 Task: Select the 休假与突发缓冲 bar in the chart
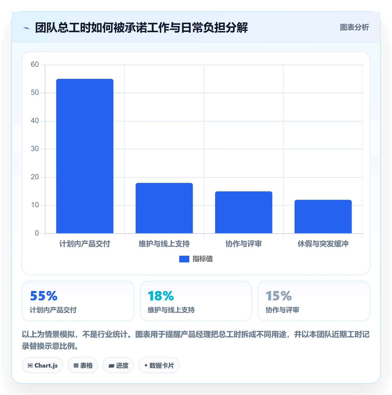323,217
